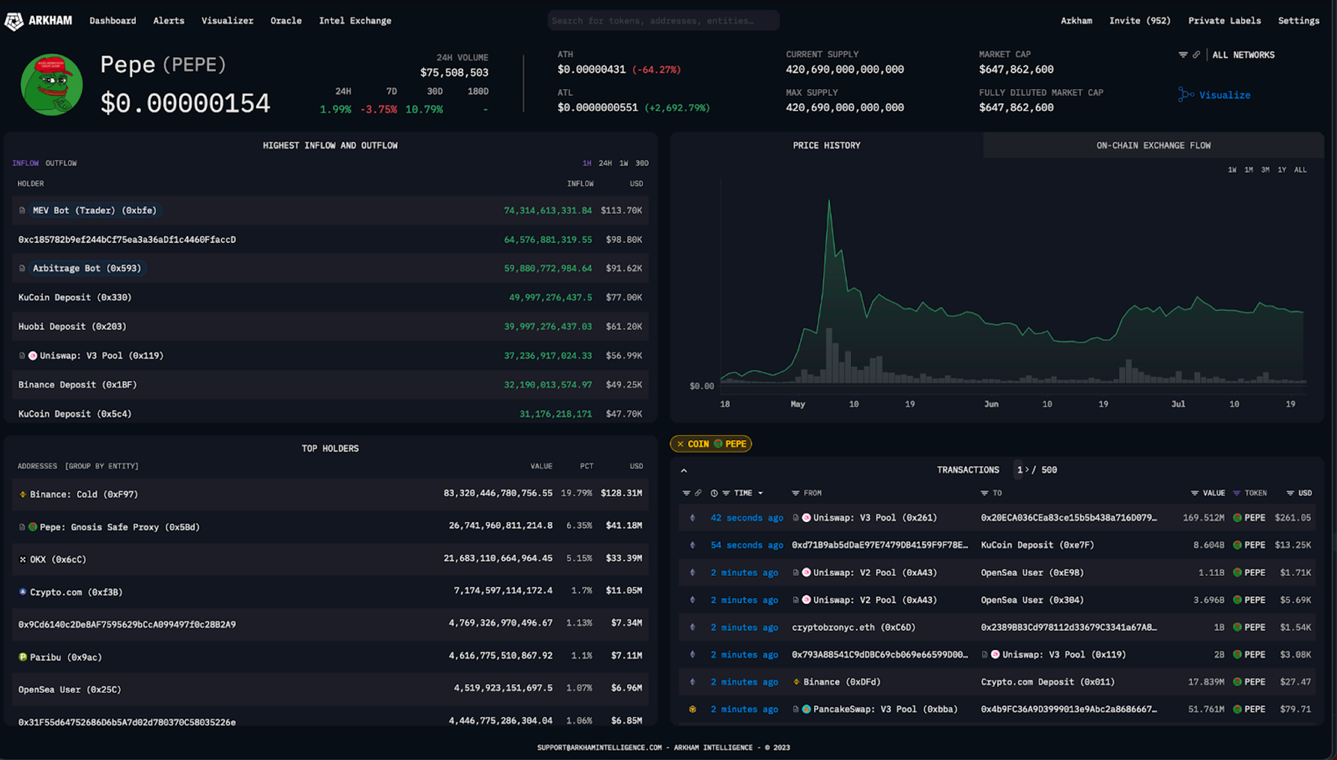Image resolution: width=1337 pixels, height=760 pixels.
Task: Click Uniswap logo in V3 Pool (0x261) transaction
Action: coord(806,518)
